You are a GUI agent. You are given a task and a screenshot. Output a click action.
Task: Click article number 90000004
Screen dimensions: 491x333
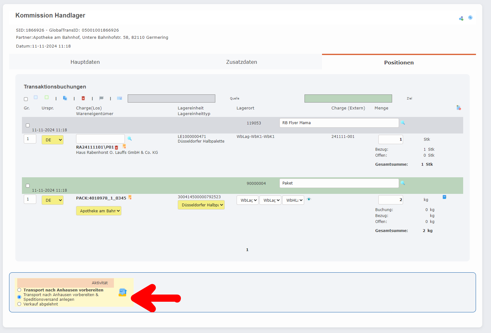(x=256, y=184)
